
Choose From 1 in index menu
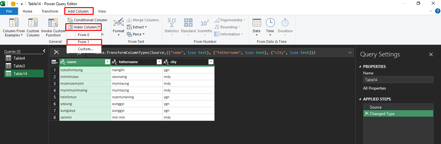[84, 42]
